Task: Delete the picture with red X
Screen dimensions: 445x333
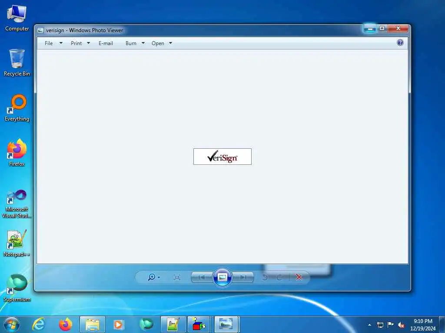Action: click(299, 277)
